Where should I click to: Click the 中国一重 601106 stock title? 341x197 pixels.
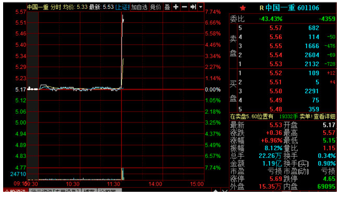[292, 8]
